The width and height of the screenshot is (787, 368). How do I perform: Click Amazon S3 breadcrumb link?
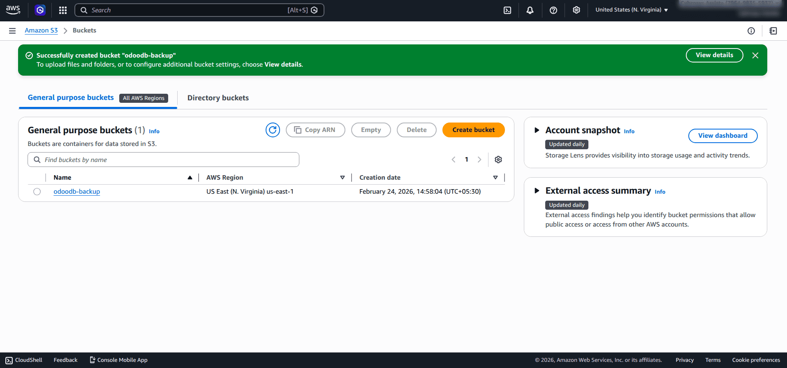click(41, 30)
